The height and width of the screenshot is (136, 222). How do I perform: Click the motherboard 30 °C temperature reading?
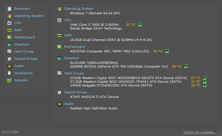click(x=158, y=51)
